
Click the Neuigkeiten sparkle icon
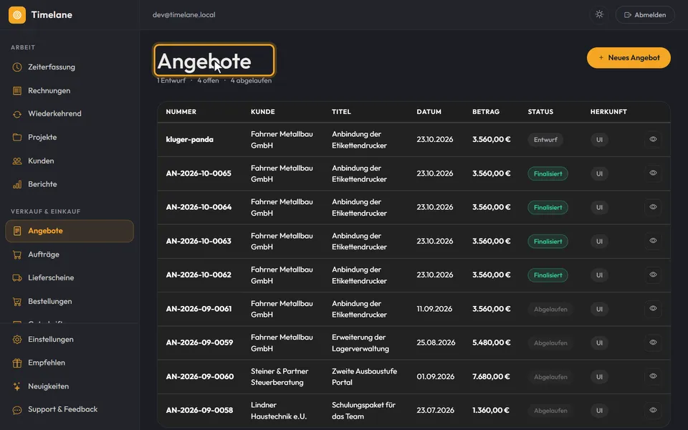point(17,386)
